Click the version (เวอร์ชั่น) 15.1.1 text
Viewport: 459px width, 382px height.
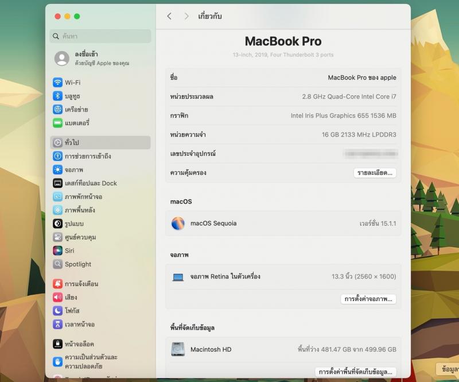378,223
